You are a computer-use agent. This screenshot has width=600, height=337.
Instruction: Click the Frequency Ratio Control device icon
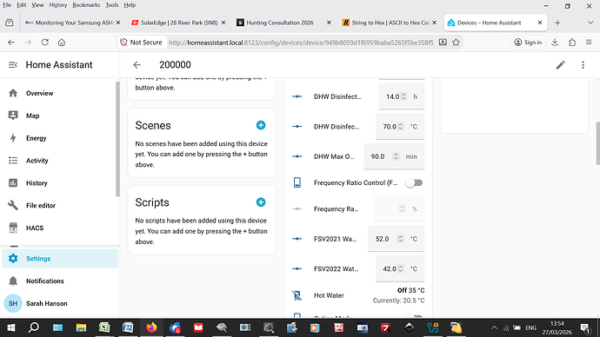click(x=297, y=183)
